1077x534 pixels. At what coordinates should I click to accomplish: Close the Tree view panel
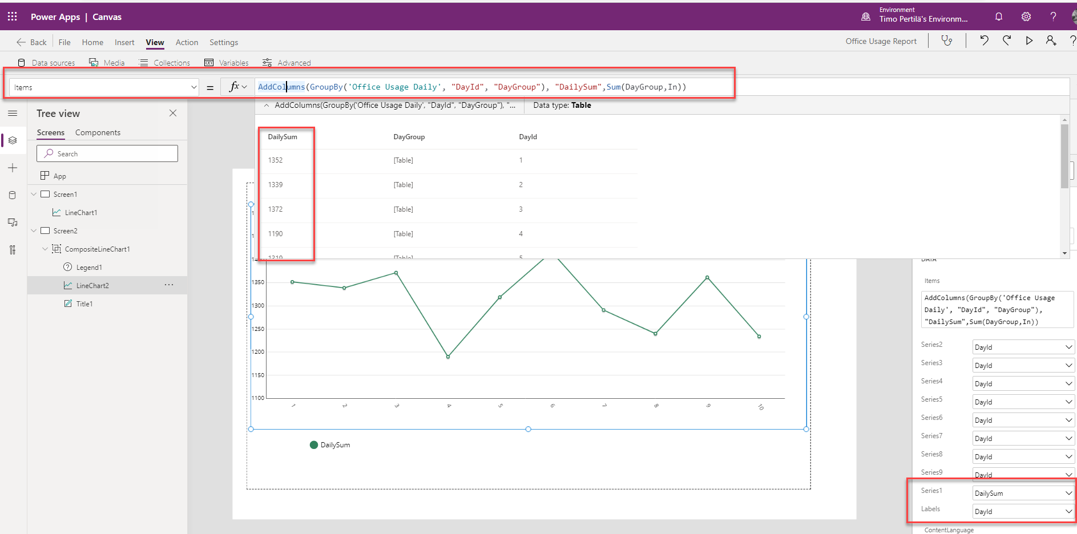[x=173, y=113]
